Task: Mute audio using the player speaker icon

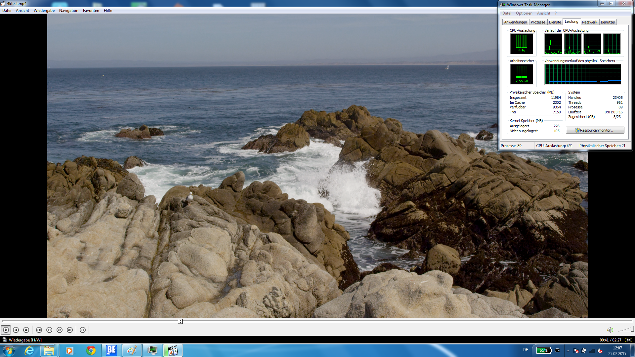Action: pyautogui.click(x=610, y=330)
